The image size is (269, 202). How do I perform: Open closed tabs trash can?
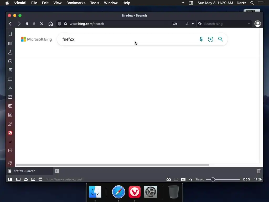(x=259, y=171)
